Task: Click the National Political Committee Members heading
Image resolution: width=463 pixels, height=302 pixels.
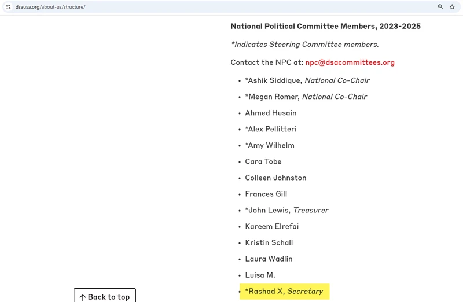Action: click(x=325, y=27)
